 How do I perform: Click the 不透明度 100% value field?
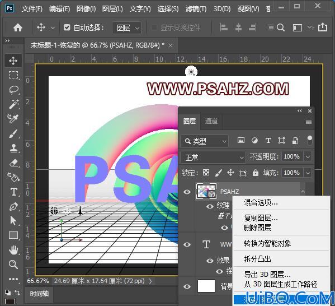coord(292,156)
